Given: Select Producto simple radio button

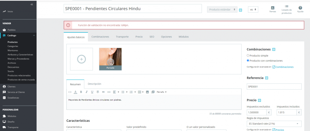Looking at the screenshot, I should pos(248,56).
